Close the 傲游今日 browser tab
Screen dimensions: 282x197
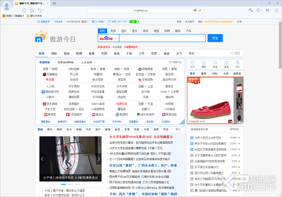47,3
